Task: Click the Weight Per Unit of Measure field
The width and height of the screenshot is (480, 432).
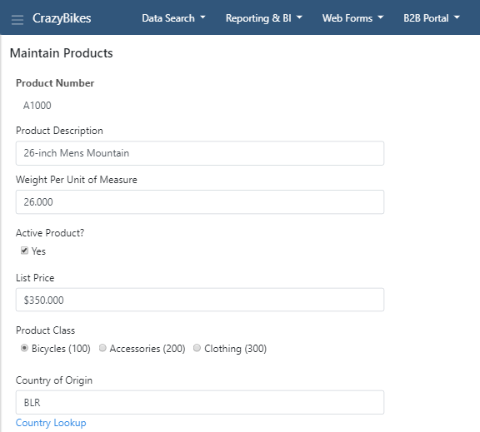Action: (x=200, y=201)
